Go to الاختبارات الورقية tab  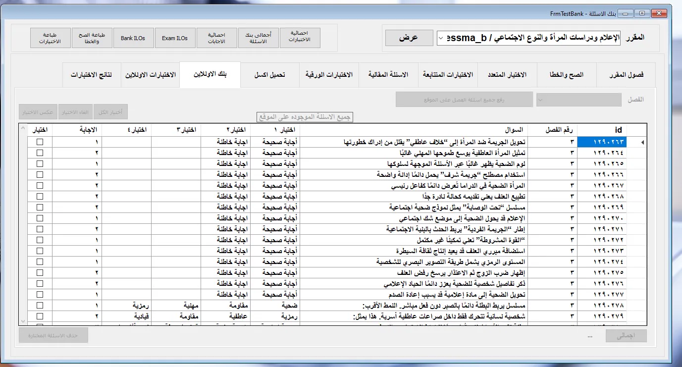[x=329, y=75]
